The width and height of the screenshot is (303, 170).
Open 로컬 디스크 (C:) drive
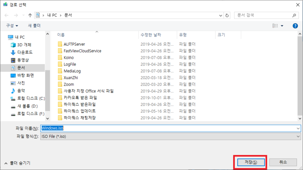31,98
